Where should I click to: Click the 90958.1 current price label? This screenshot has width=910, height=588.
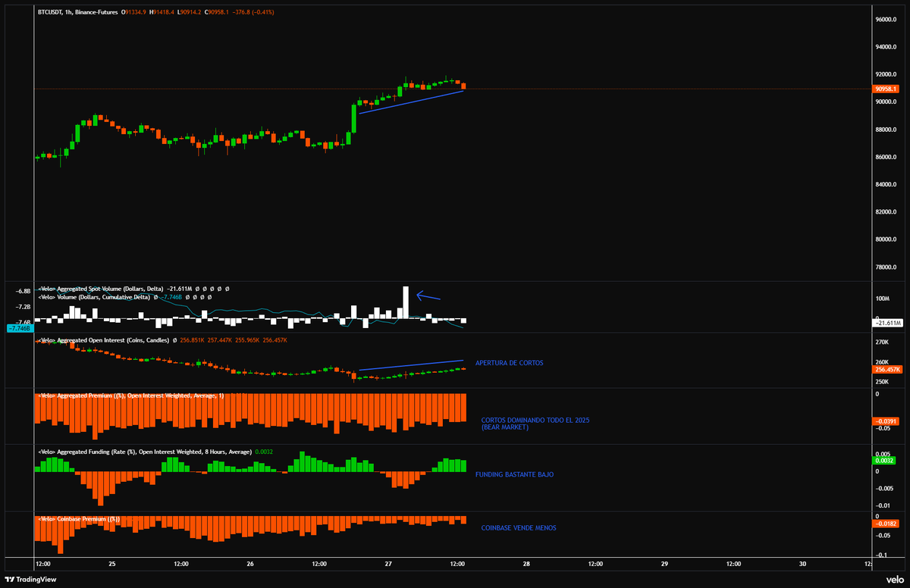(x=886, y=89)
